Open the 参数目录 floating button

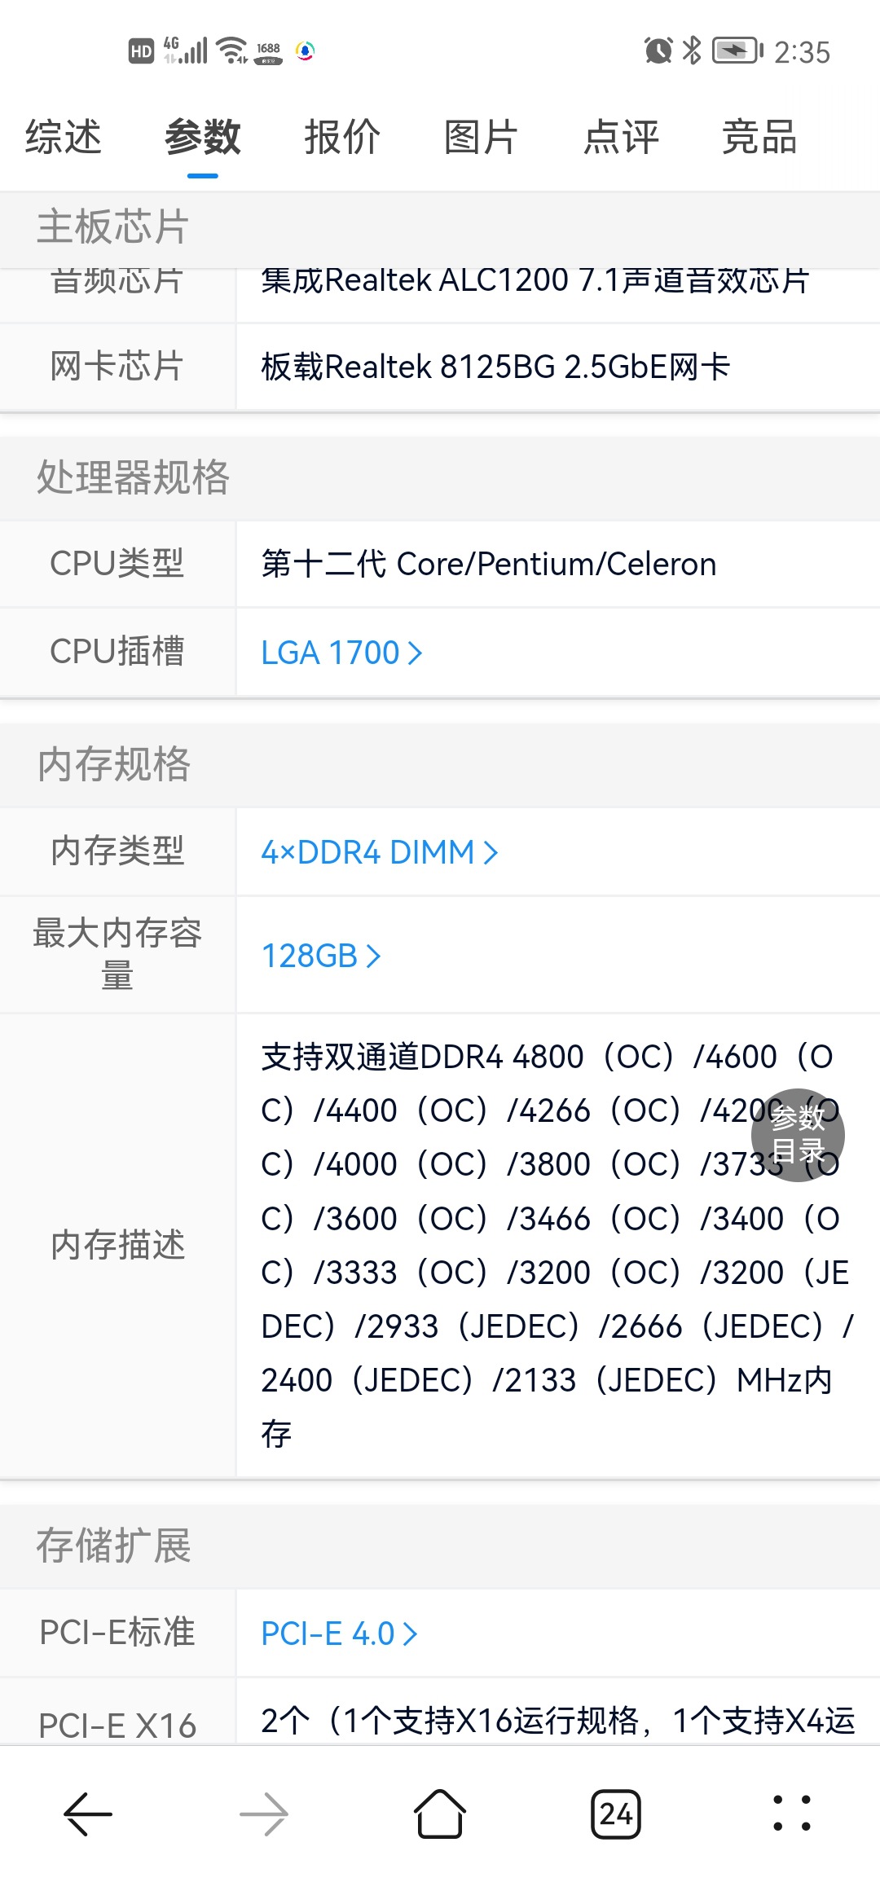798,1135
